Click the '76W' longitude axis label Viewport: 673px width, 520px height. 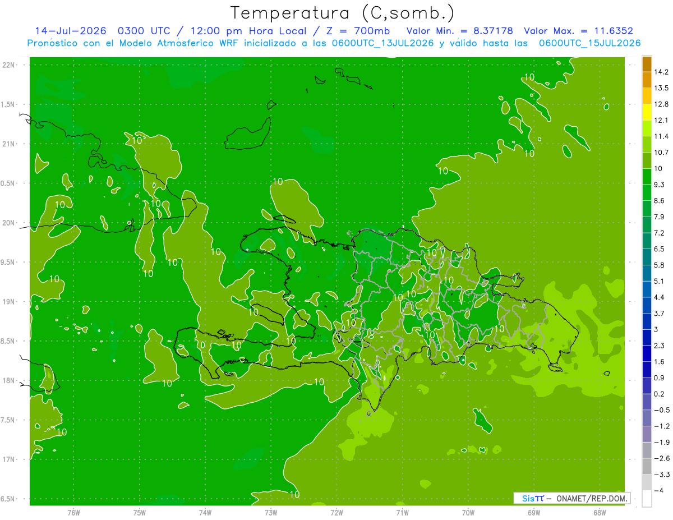[73, 512]
